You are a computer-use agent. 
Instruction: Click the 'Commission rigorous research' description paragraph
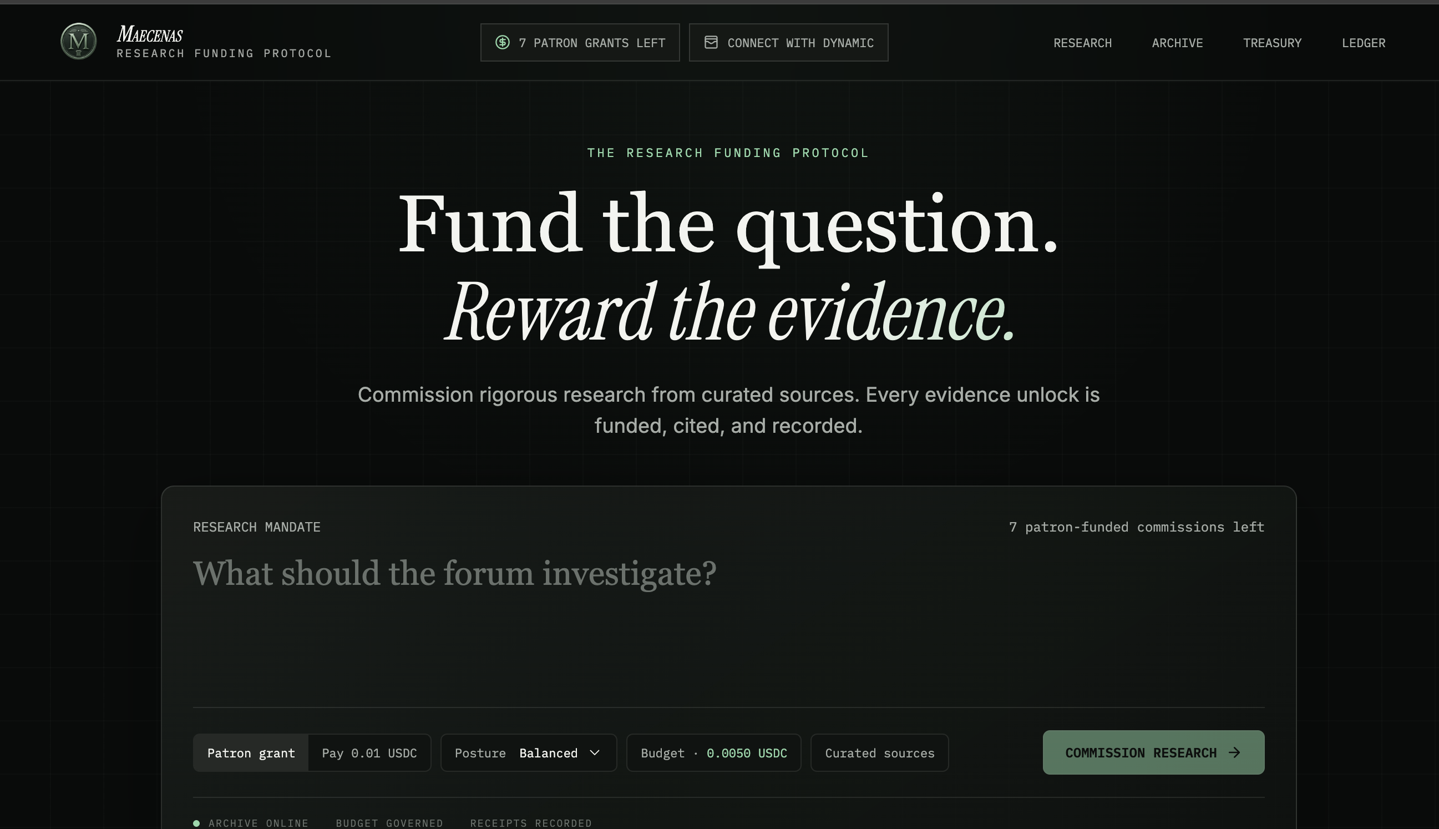coord(728,410)
